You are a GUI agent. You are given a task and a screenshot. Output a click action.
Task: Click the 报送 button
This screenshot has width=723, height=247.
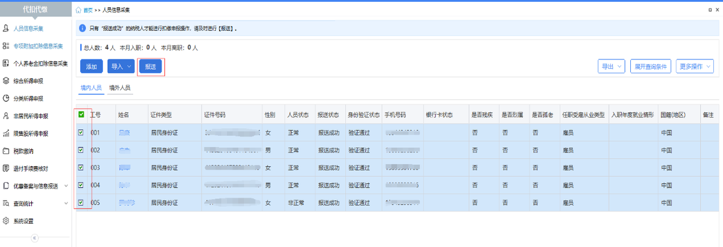pos(151,67)
